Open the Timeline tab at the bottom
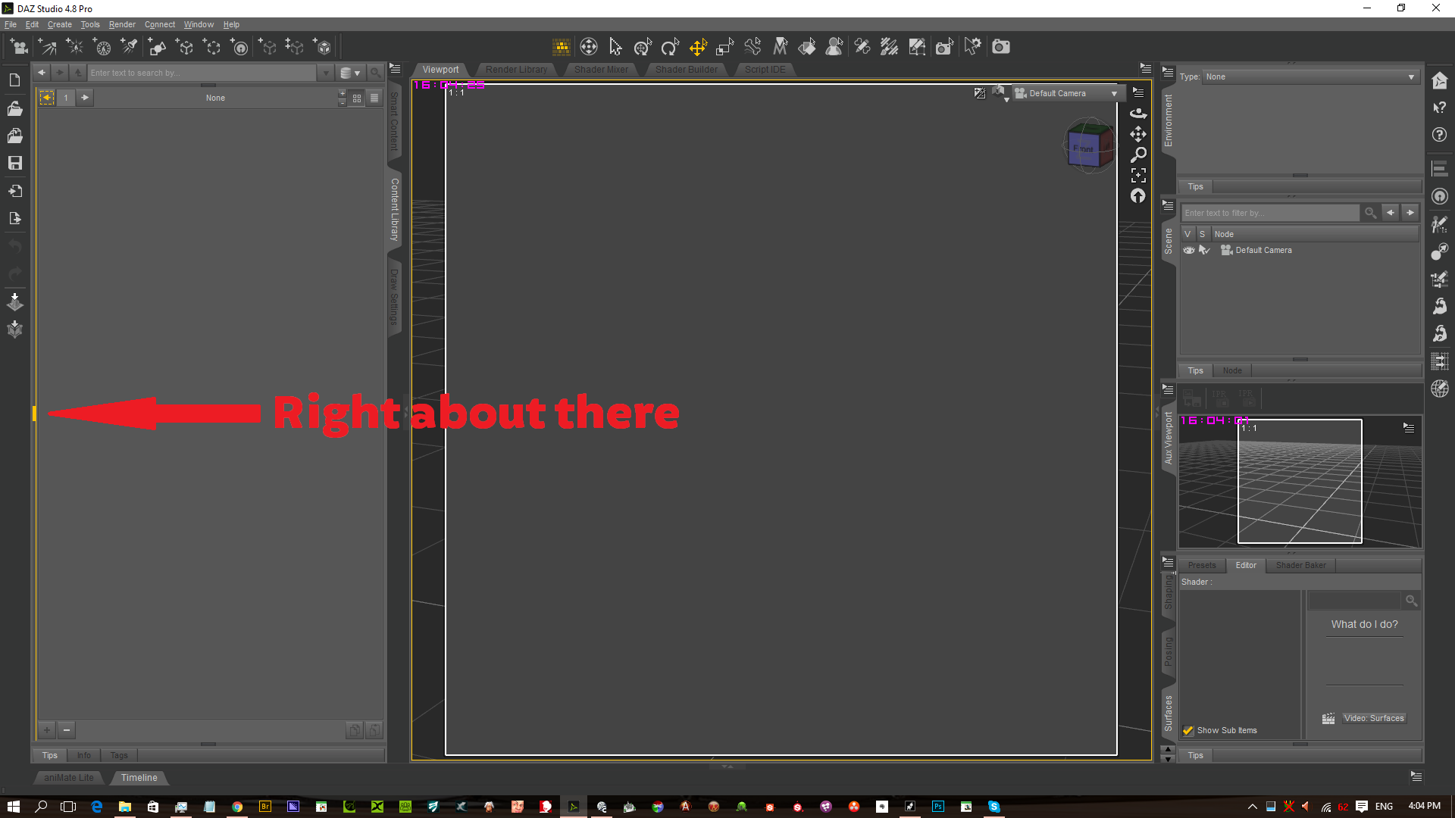 coord(139,778)
